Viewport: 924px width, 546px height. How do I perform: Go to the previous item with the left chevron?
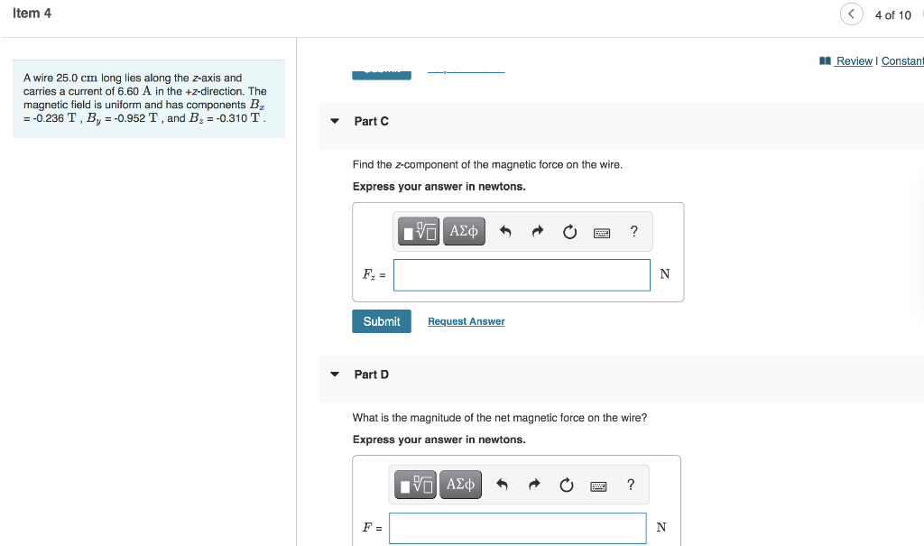pos(849,14)
